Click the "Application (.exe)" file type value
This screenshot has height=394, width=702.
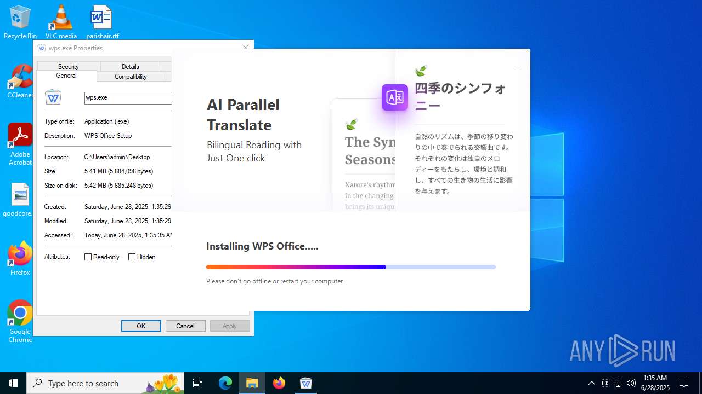pos(107,121)
